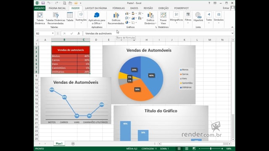Zoom in with the plus button
The image size is (269, 151).
222,148
